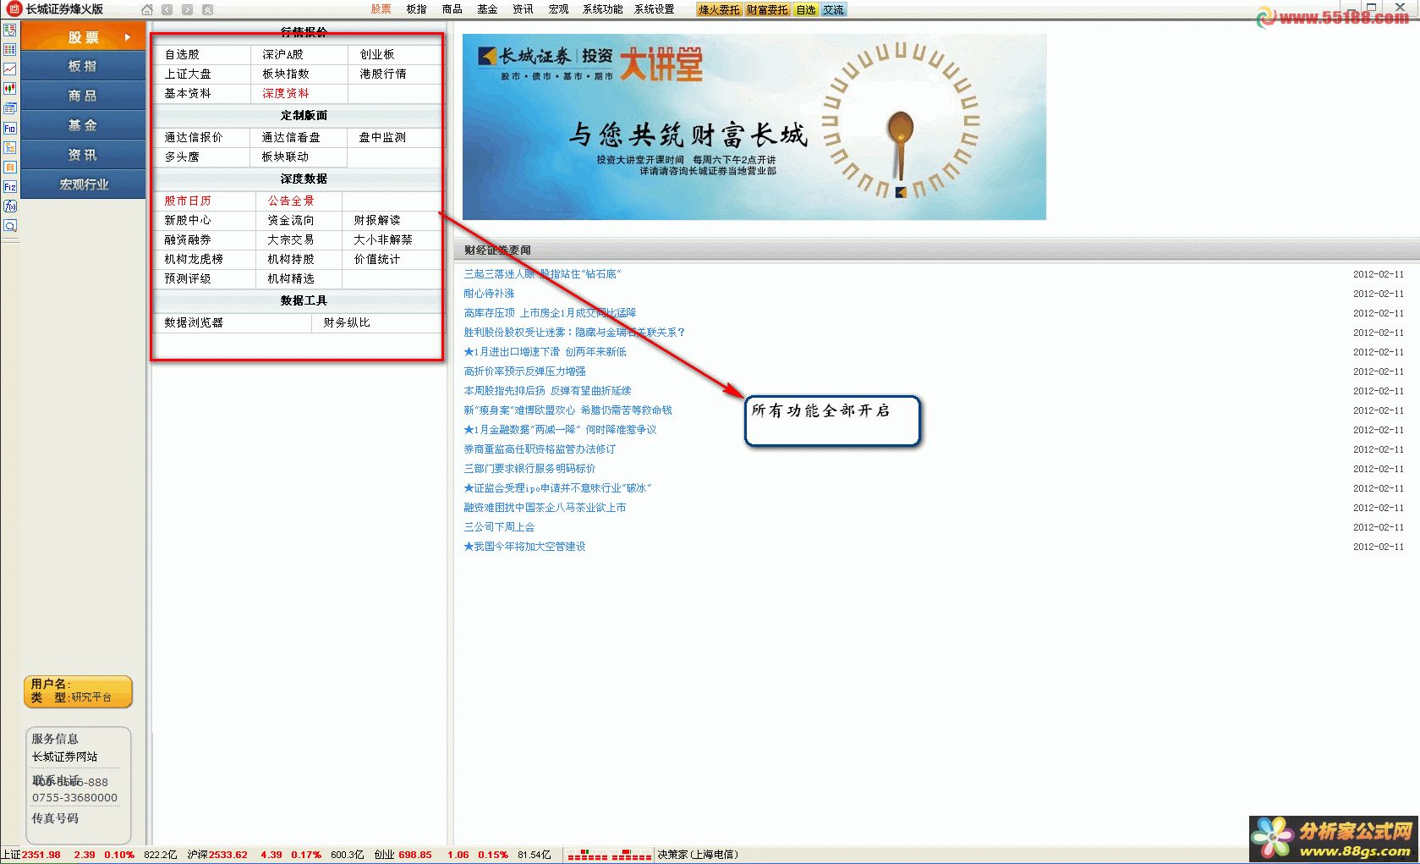
Task: Open the 股票 top menu
Action: pos(381,9)
